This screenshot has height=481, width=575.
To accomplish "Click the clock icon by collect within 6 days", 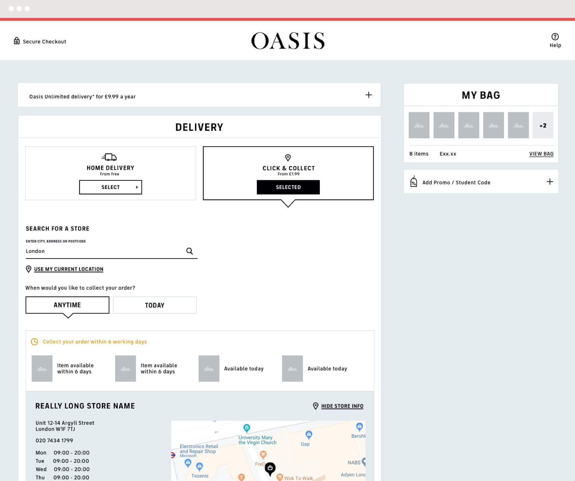I will click(x=35, y=342).
